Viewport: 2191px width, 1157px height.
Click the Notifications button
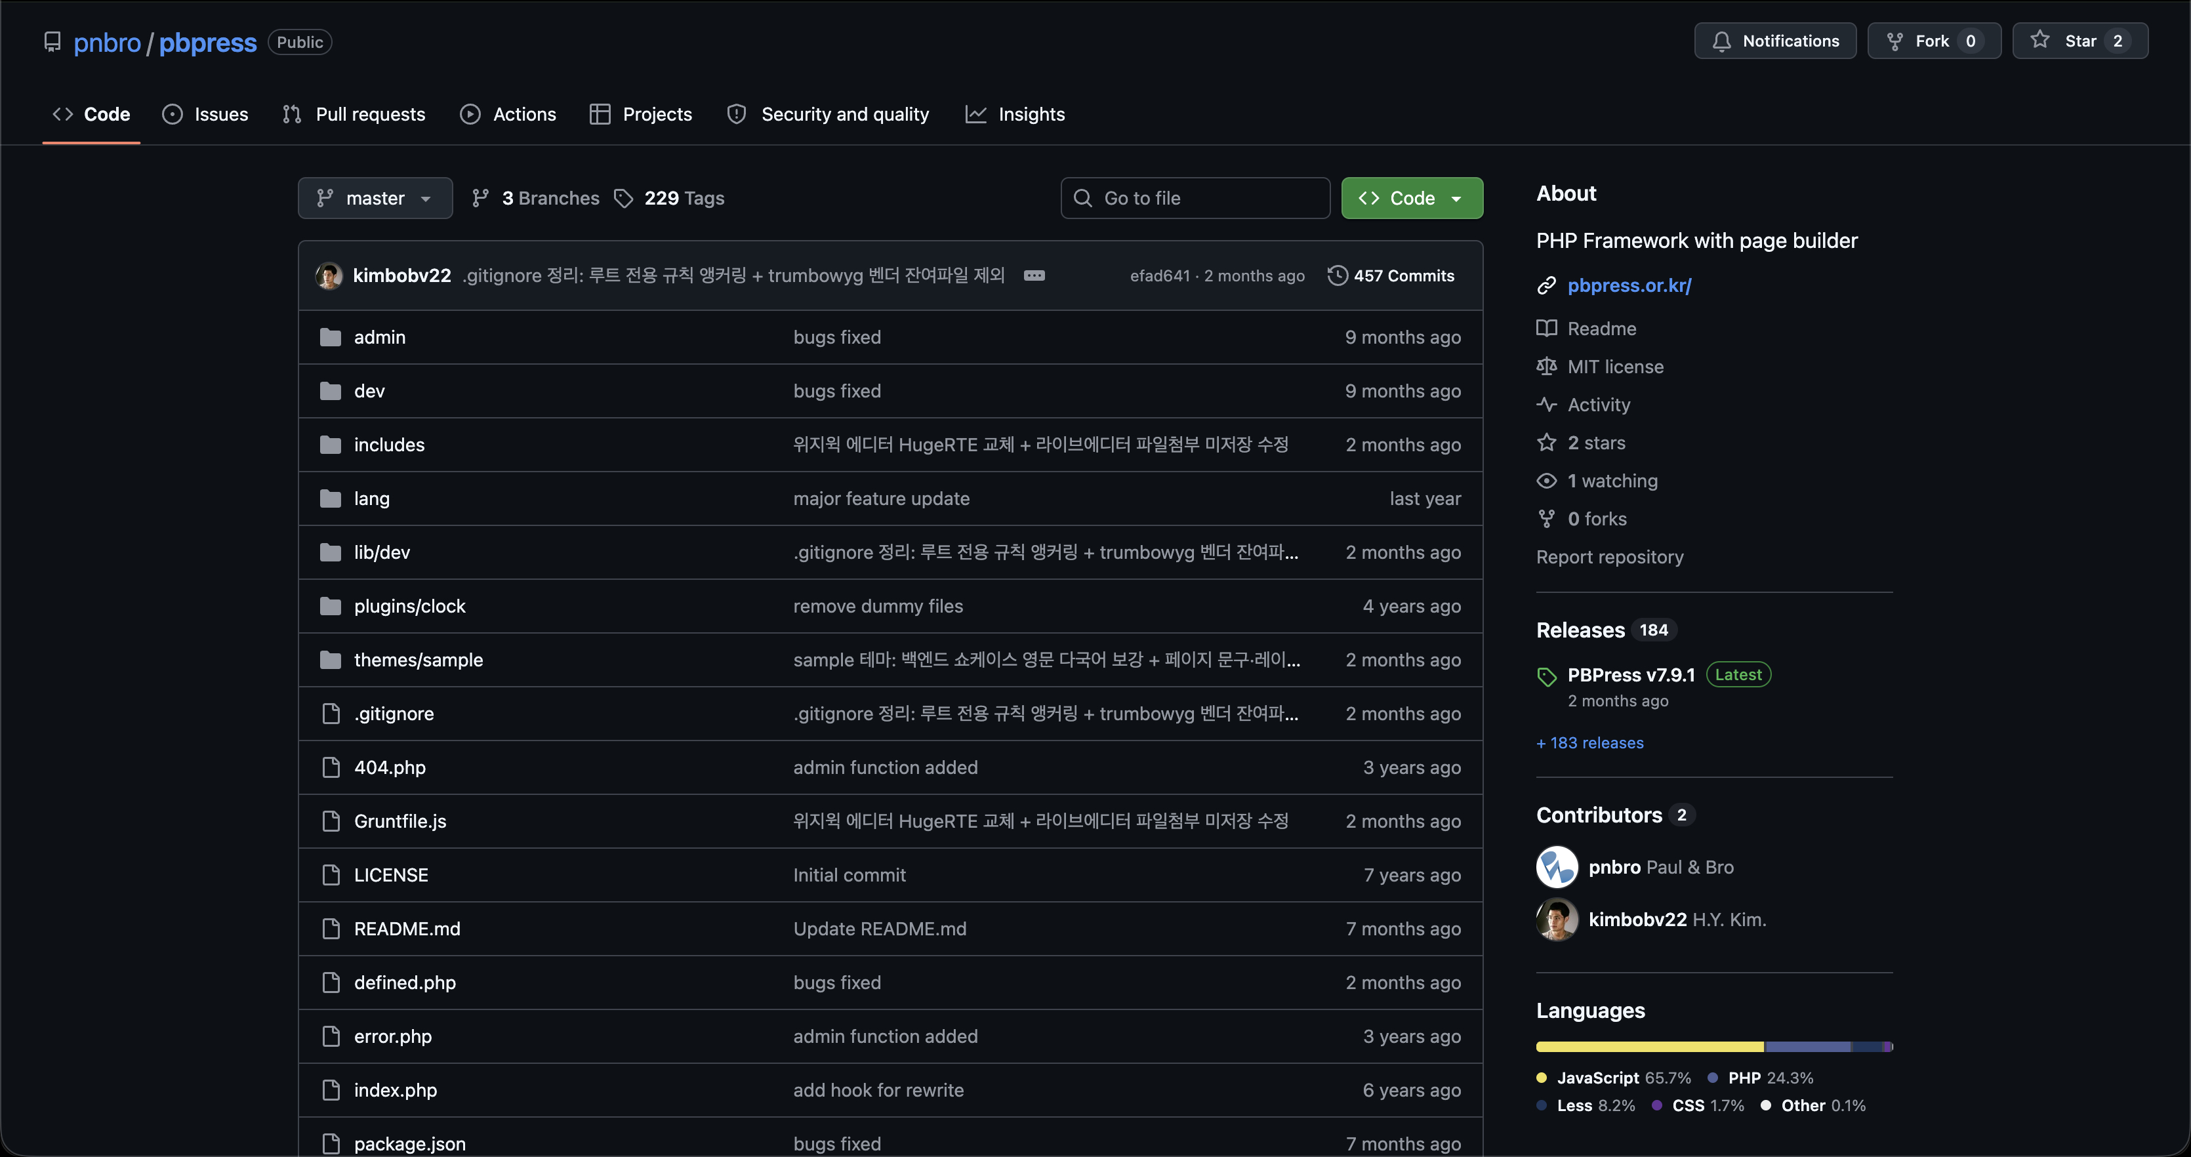coord(1775,41)
